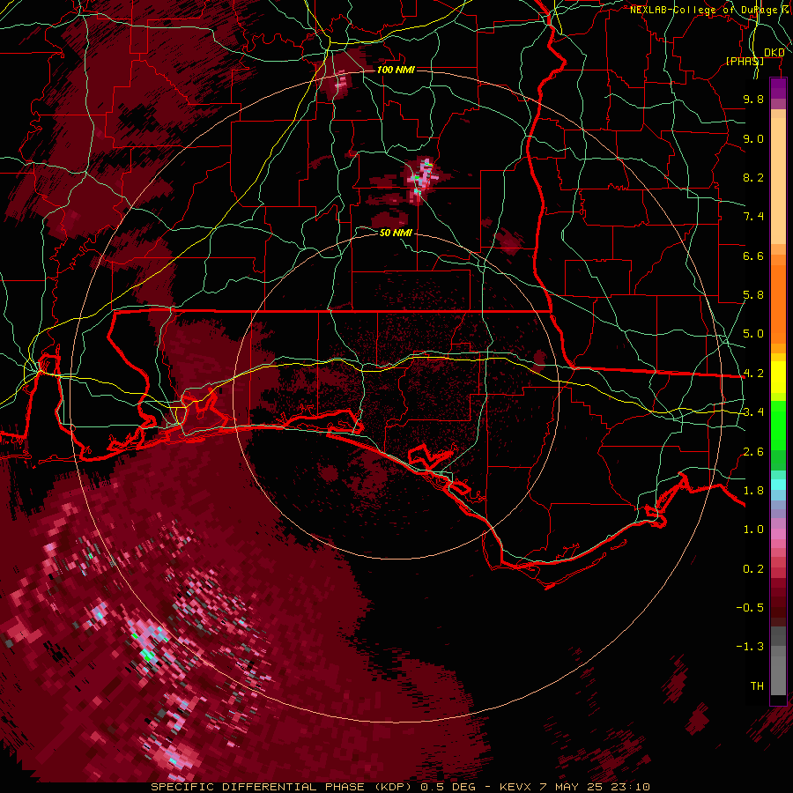Click the 1.8 value on the color scale
This screenshot has width=793, height=793.
point(753,491)
